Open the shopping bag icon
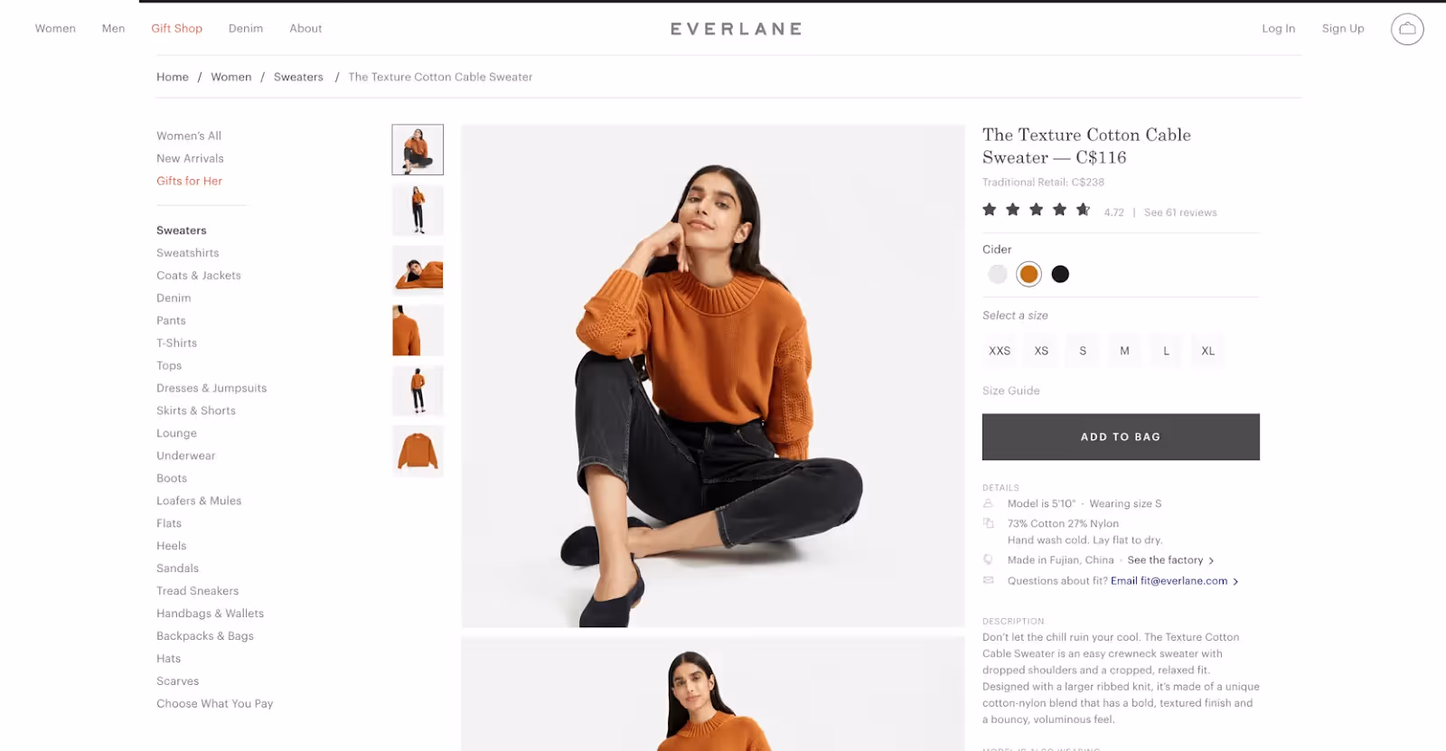The image size is (1446, 751). (1407, 29)
